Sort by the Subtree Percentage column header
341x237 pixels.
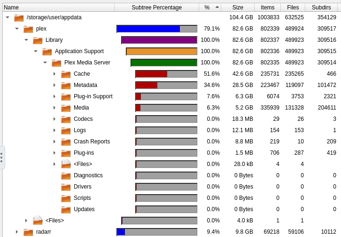tap(156, 8)
